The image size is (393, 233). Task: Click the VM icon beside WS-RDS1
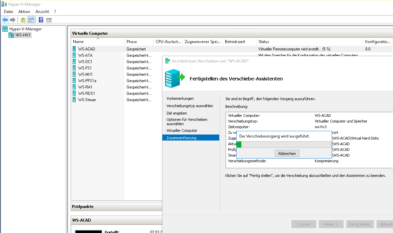pyautogui.click(x=74, y=93)
